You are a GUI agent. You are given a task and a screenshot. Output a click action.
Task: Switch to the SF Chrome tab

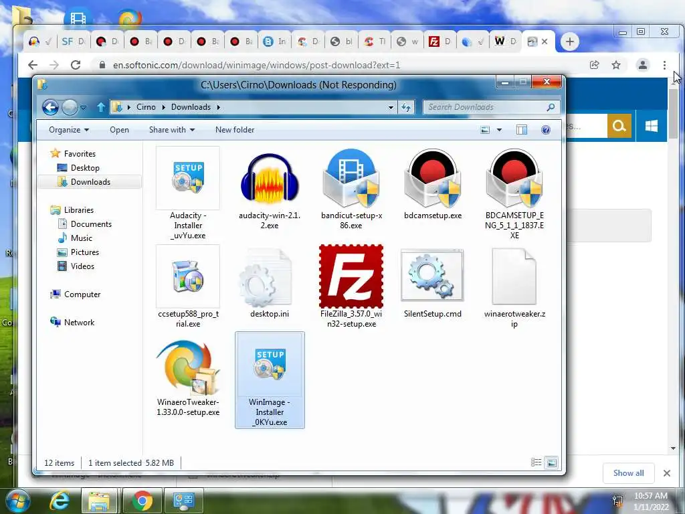coord(73,41)
